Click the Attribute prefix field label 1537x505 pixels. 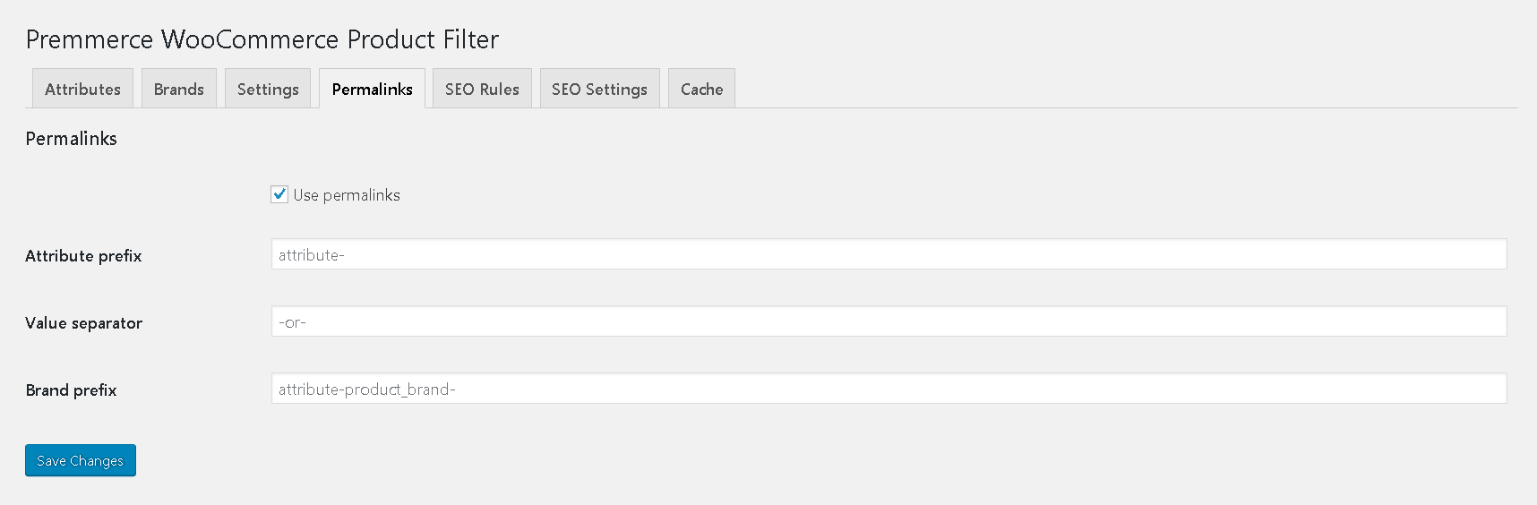click(x=83, y=256)
